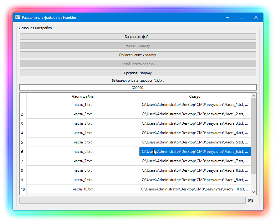Viewport: 276px width, 223px height.
Task: Select row header number 1
Action: (23, 105)
